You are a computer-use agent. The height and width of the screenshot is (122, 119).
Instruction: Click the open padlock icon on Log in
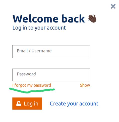(x=19, y=104)
